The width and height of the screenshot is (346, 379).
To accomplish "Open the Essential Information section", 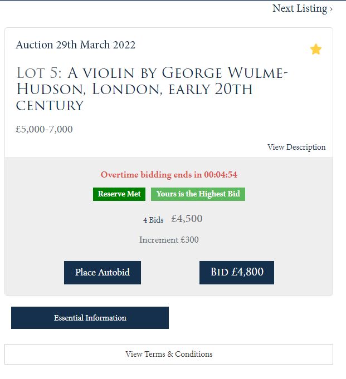I will pos(90,318).
